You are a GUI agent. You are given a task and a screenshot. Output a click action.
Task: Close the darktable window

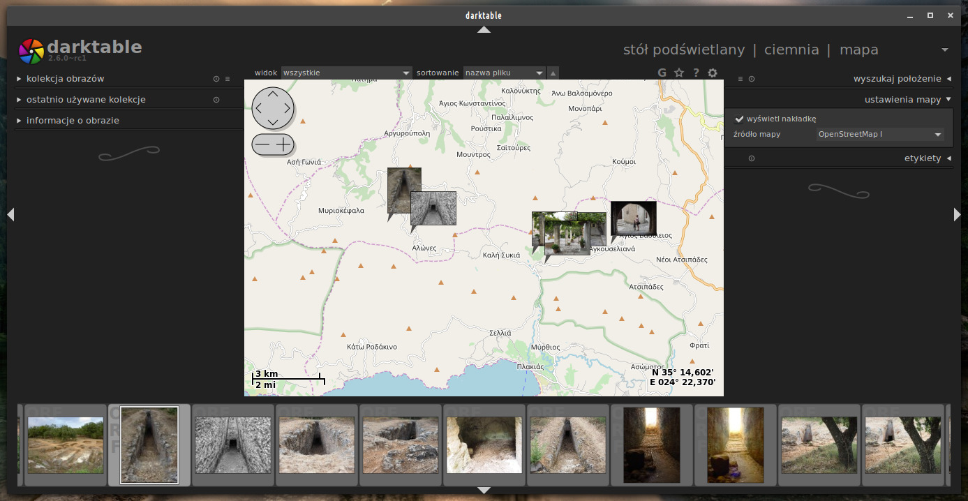[949, 15]
